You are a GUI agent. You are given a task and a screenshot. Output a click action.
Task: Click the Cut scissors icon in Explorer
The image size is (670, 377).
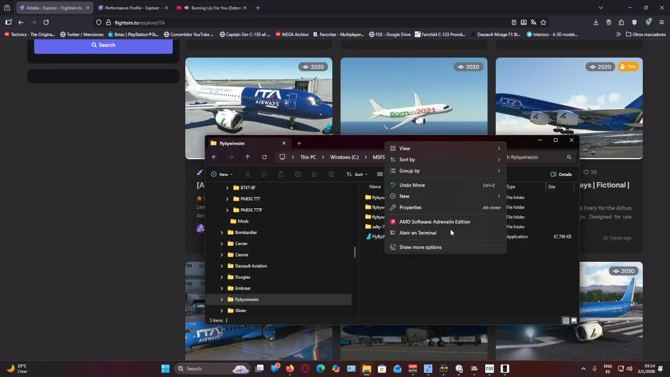tap(248, 174)
